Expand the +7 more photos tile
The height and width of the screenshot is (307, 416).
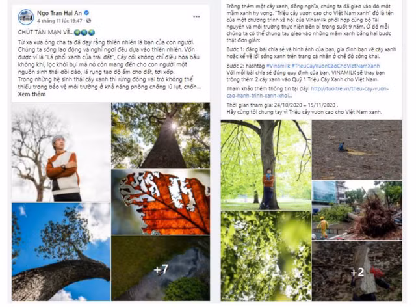(x=161, y=269)
